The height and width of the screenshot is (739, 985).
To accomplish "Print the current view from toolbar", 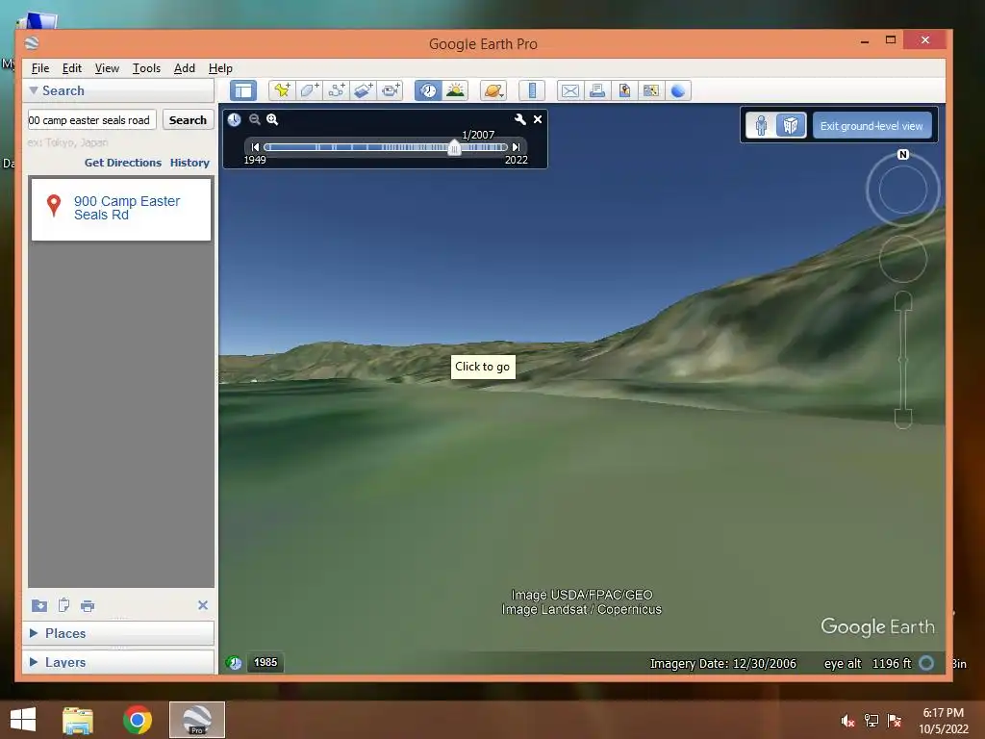I will 596,90.
